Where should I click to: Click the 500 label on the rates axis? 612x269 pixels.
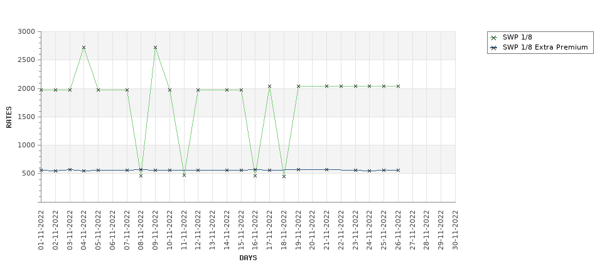point(28,174)
